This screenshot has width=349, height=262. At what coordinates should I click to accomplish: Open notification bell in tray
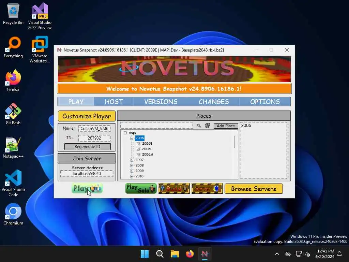340,254
